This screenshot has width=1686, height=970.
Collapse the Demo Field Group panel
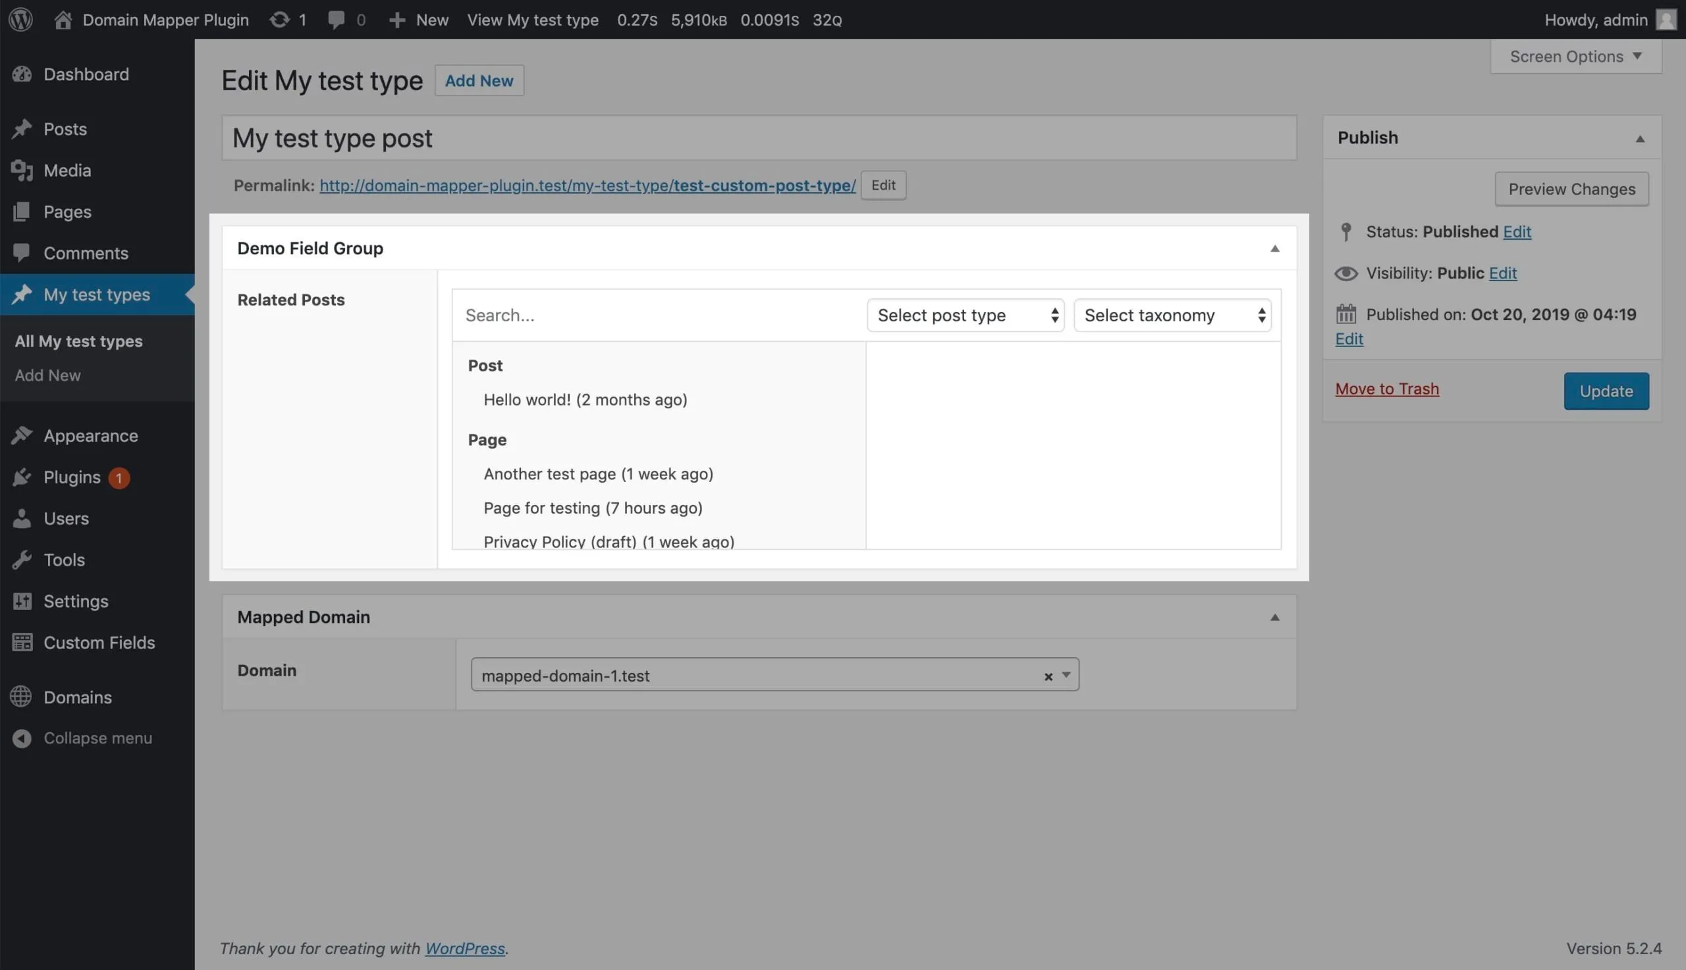click(1274, 248)
